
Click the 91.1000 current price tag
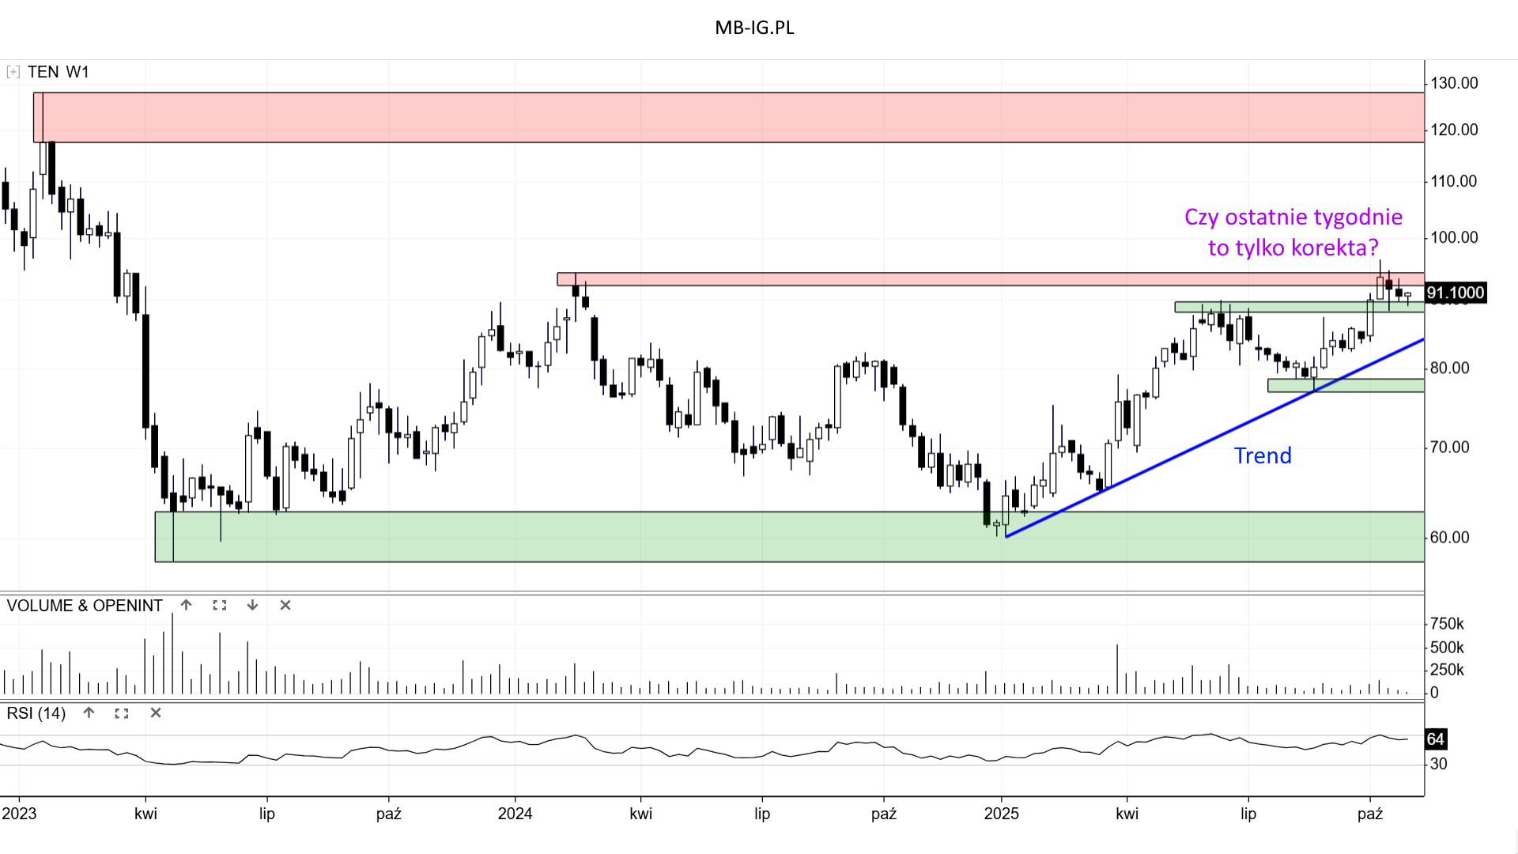point(1455,293)
